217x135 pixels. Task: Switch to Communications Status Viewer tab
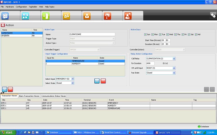pyautogui.click(x=54, y=96)
